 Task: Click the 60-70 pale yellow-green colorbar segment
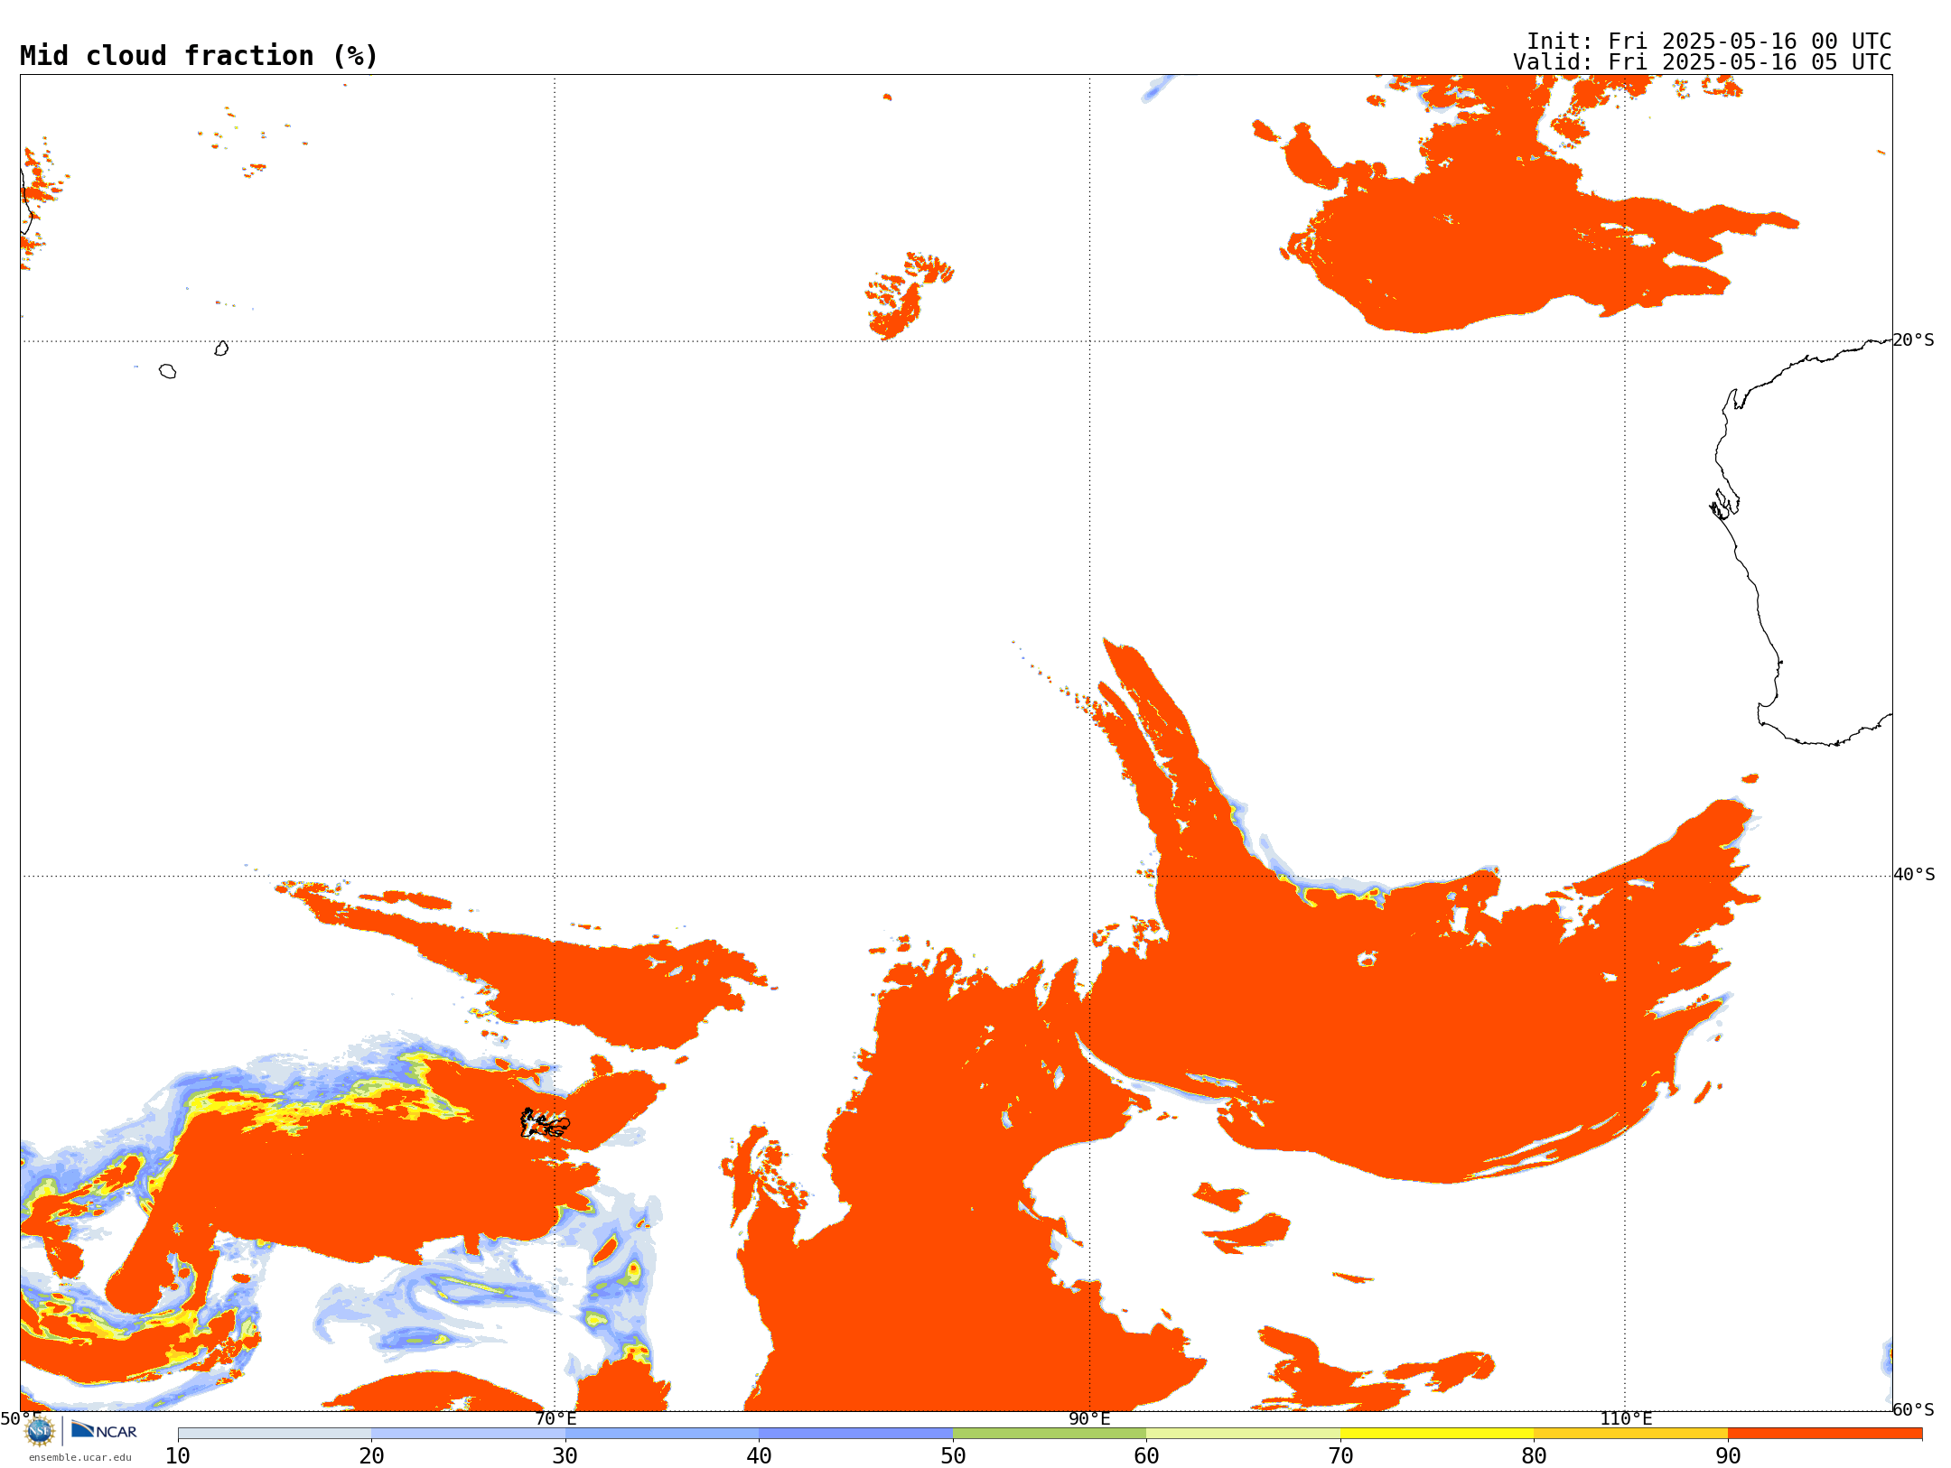(x=1243, y=1434)
